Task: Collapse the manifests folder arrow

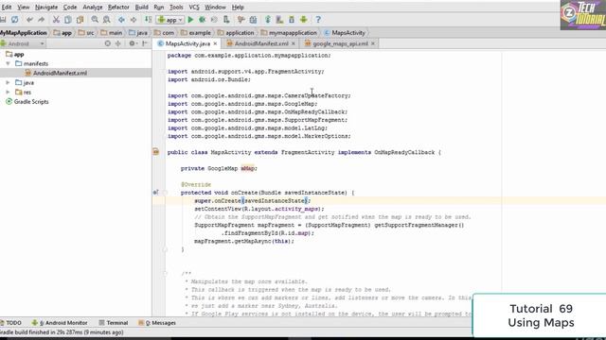Action: 8,63
